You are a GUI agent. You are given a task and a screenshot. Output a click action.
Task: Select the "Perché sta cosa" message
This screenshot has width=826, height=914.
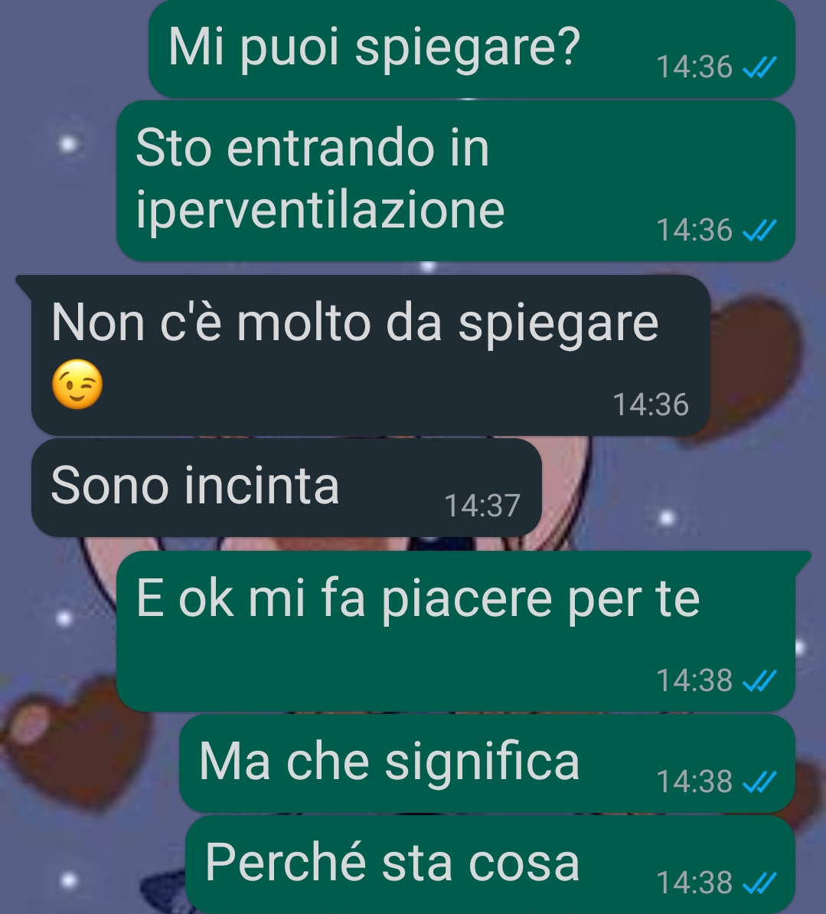pyautogui.click(x=491, y=864)
